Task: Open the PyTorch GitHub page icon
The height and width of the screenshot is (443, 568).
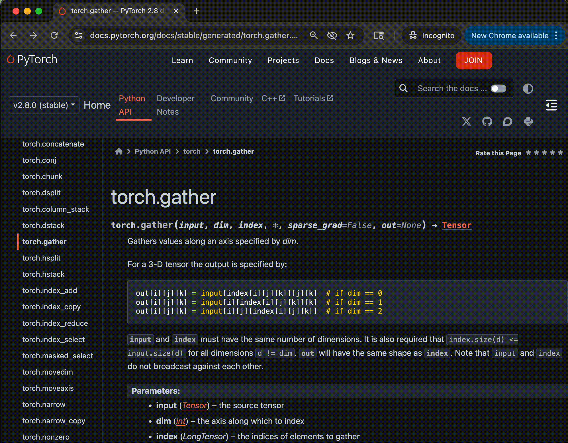Action: pos(487,121)
